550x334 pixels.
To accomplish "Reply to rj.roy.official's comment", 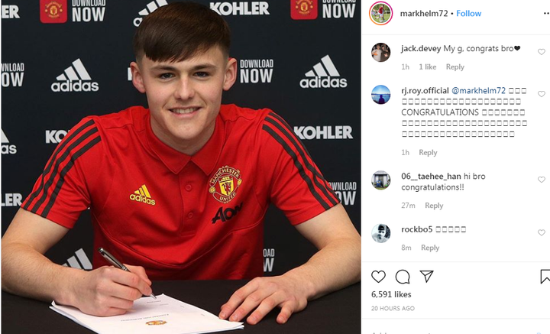I will (428, 152).
